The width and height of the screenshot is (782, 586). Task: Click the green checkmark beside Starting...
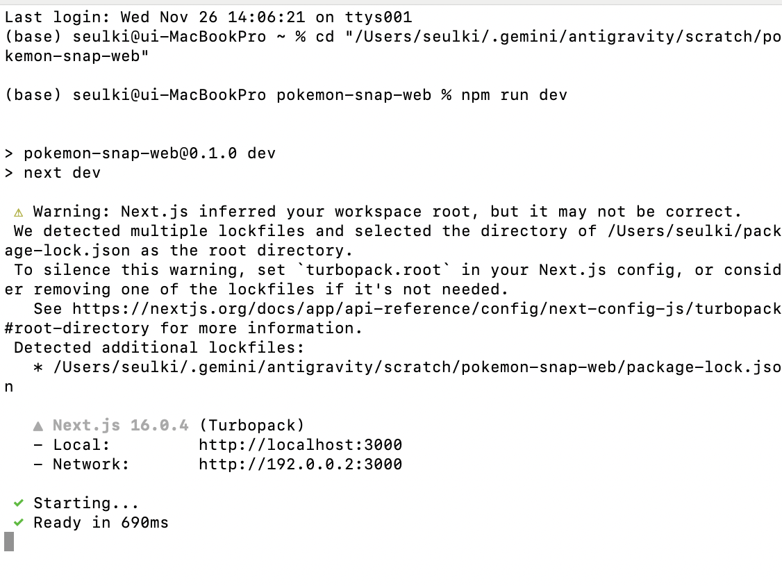[19, 503]
